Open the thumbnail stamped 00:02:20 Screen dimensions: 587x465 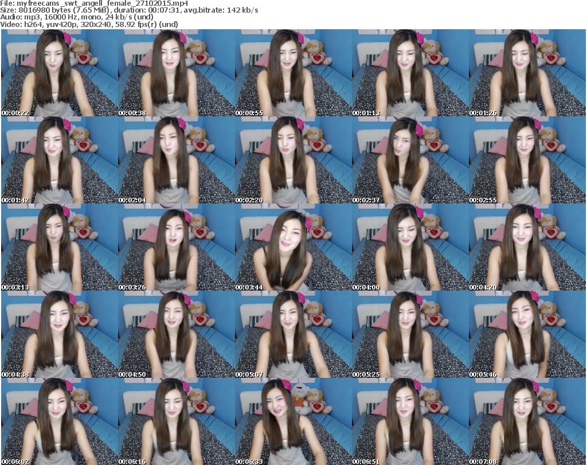click(x=293, y=160)
